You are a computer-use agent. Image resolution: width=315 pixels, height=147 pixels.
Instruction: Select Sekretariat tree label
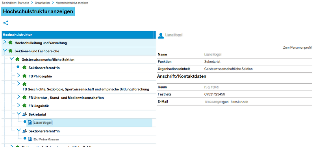click(37, 114)
